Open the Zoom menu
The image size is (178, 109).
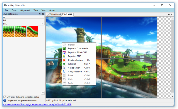pyautogui.click(x=14, y=10)
